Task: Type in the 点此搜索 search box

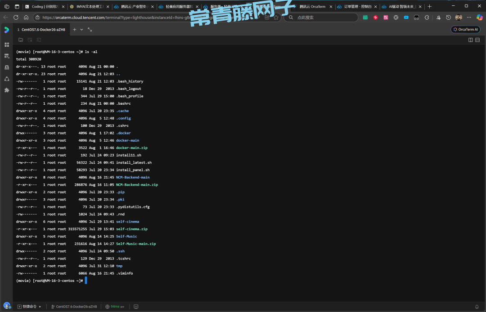Action: click(324, 18)
